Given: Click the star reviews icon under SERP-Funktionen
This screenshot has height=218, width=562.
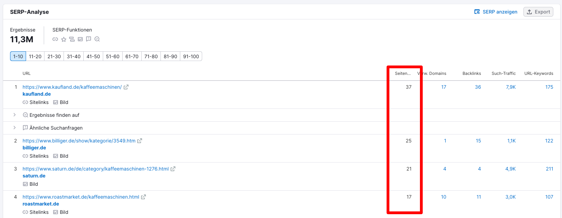Looking at the screenshot, I should coord(64,39).
